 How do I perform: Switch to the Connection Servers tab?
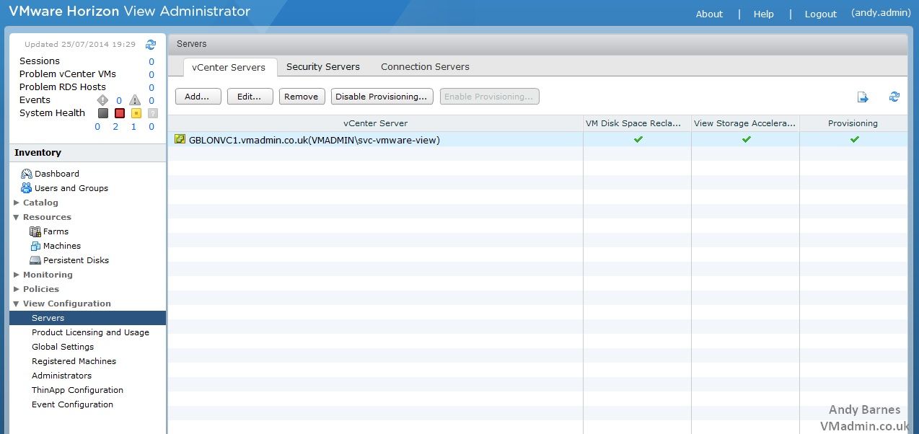click(x=425, y=67)
